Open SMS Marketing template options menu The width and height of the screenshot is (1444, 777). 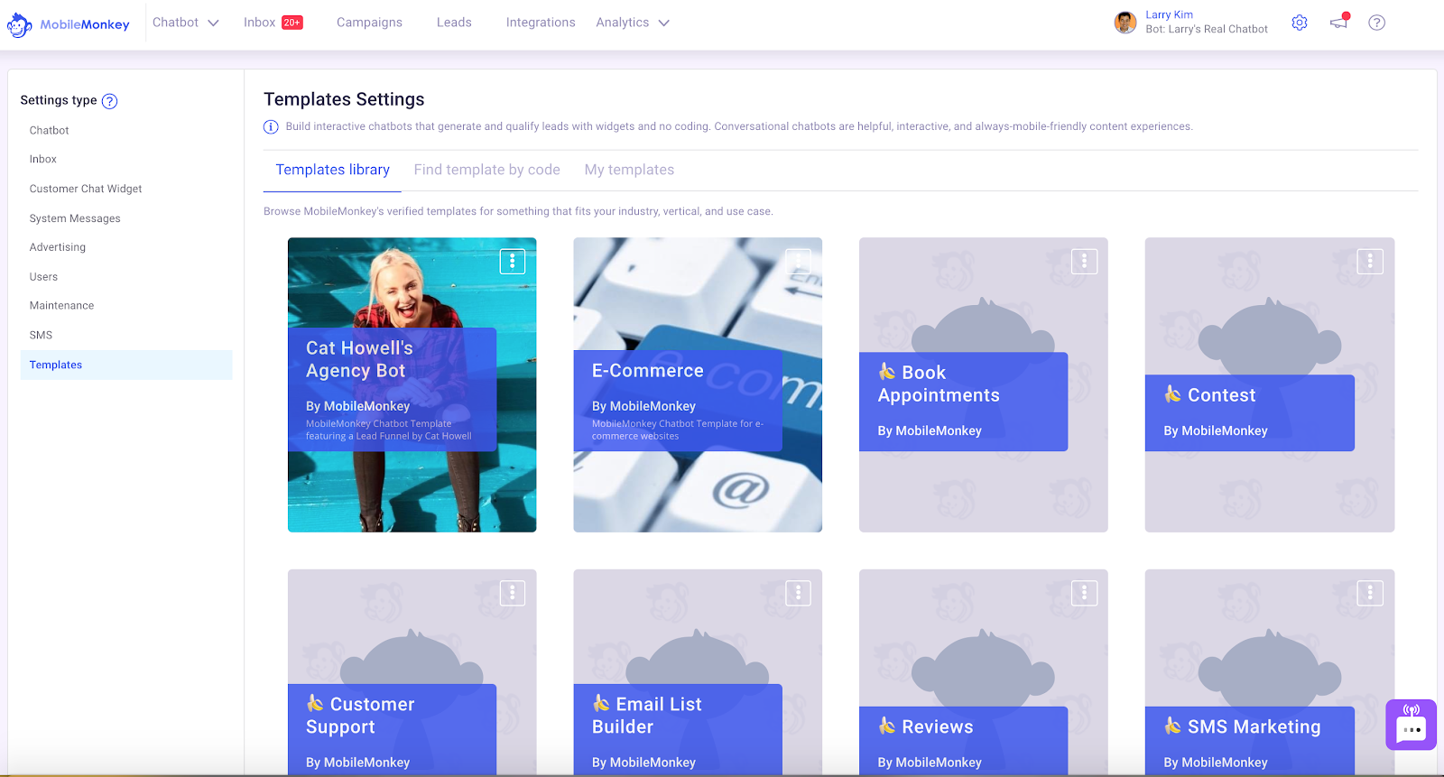[x=1370, y=593]
